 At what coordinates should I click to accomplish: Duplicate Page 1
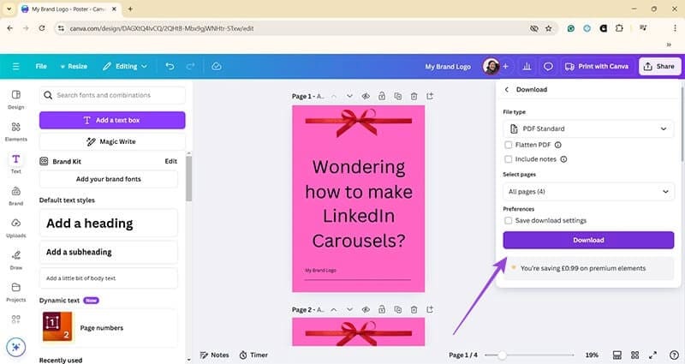(398, 96)
